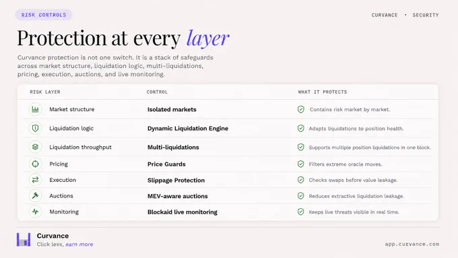Click 'Adapts liquidations to position health.' text
The width and height of the screenshot is (458, 258).
tap(356, 129)
